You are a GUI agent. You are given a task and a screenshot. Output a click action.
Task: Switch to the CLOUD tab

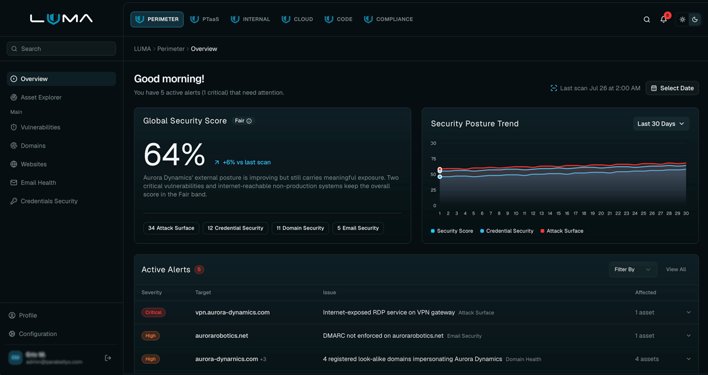tap(297, 19)
